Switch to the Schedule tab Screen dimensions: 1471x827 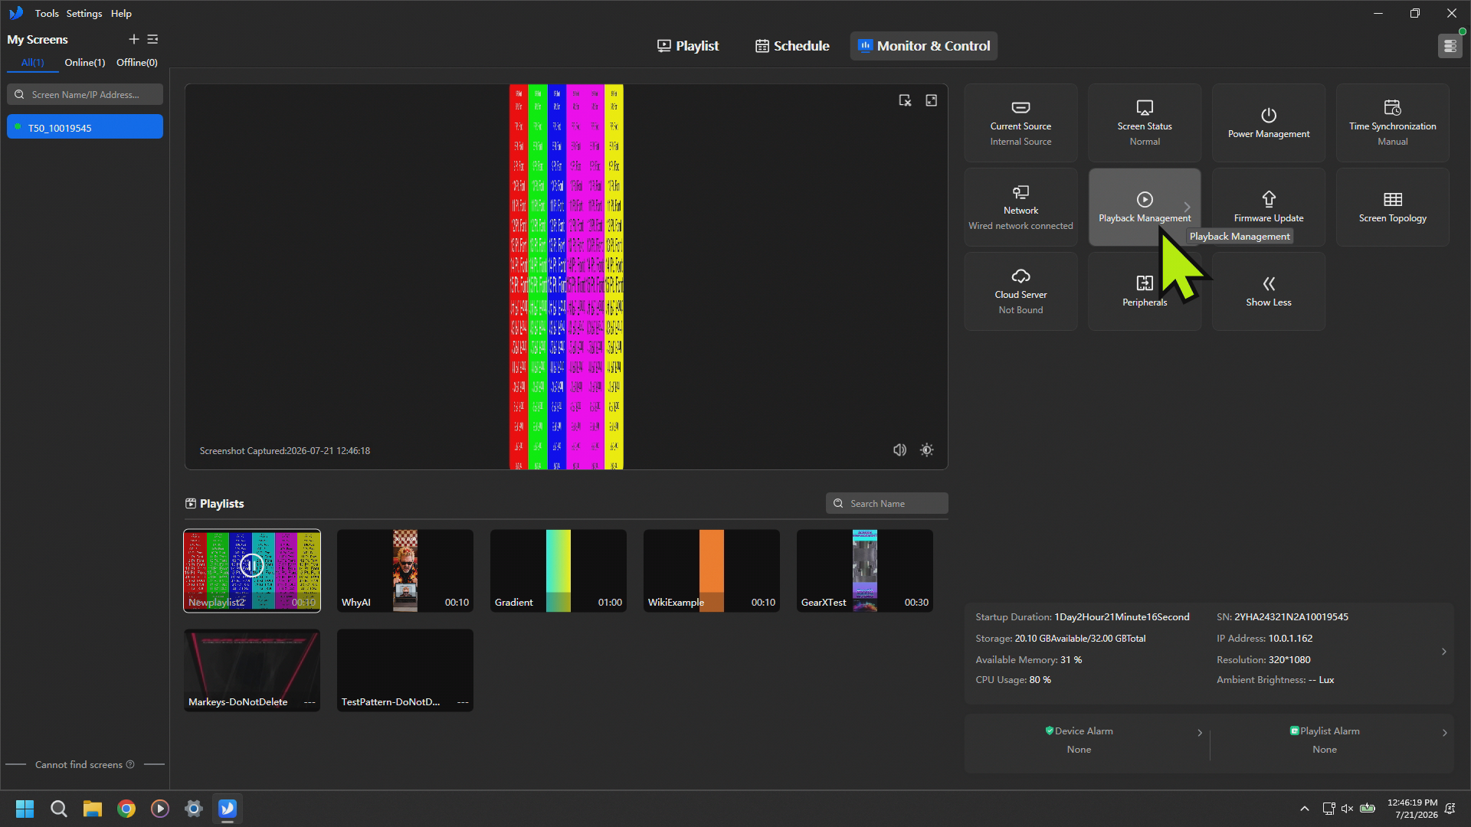(x=792, y=46)
